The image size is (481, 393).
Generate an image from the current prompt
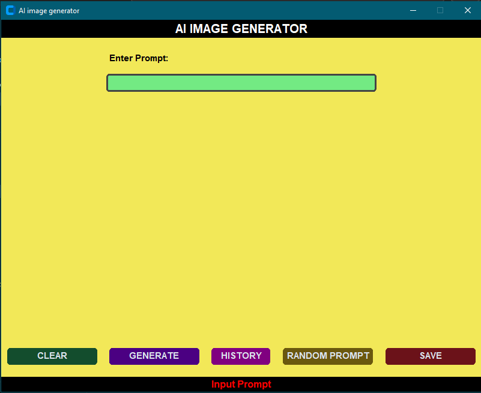click(154, 356)
